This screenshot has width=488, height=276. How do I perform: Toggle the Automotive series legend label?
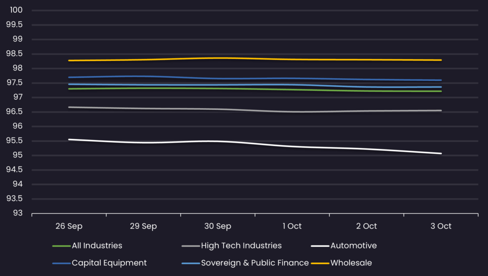353,246
